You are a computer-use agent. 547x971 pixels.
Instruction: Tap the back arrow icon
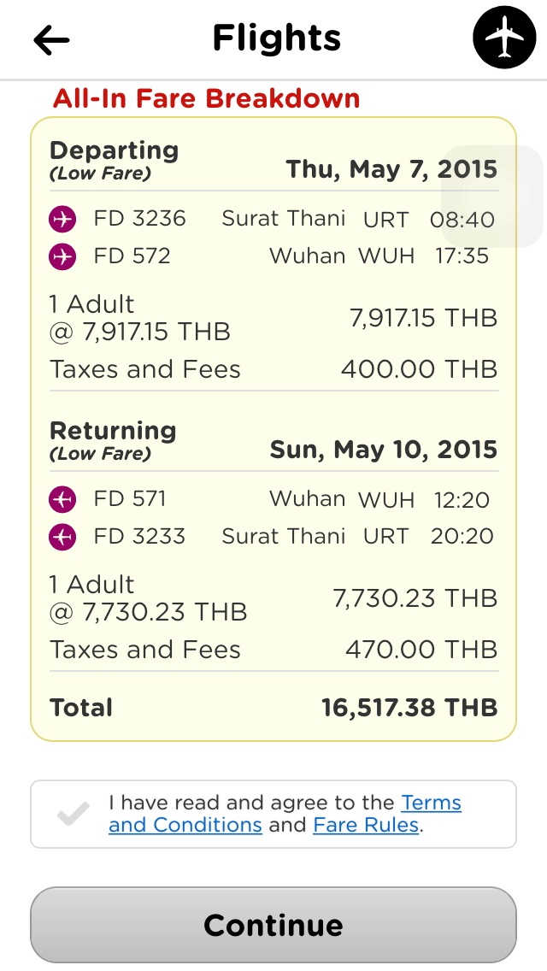[x=51, y=39]
